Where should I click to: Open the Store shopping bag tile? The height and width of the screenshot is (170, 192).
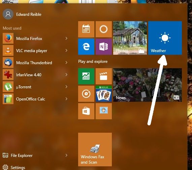86,111
